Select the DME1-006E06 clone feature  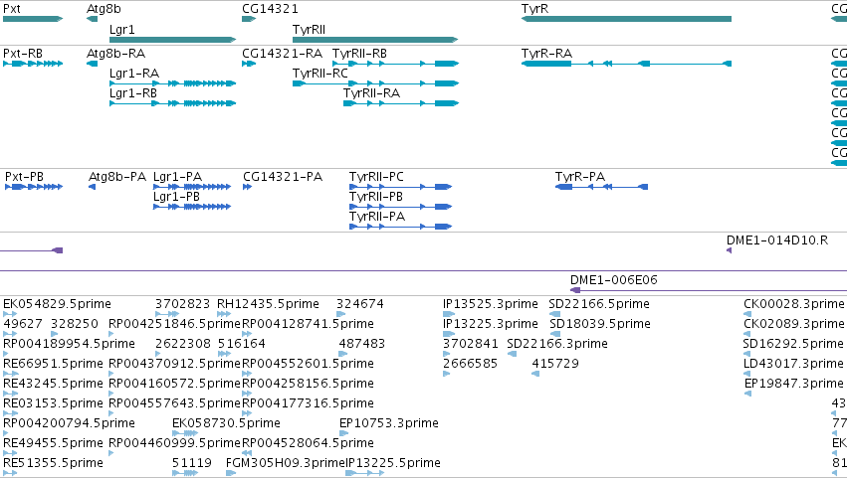point(709,291)
